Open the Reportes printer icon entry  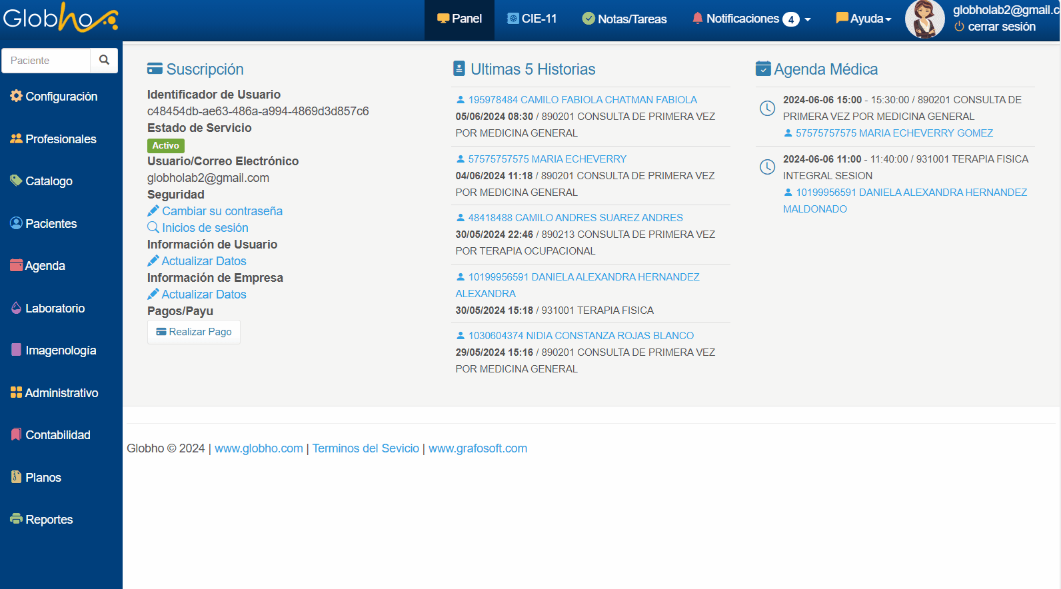click(x=17, y=519)
